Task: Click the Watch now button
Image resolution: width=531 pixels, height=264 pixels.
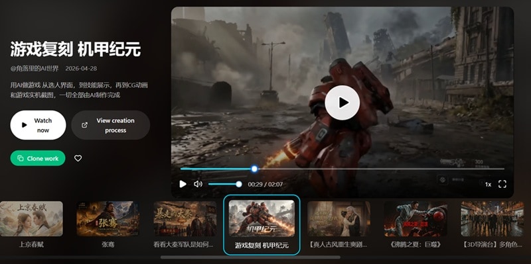Action: [38, 125]
